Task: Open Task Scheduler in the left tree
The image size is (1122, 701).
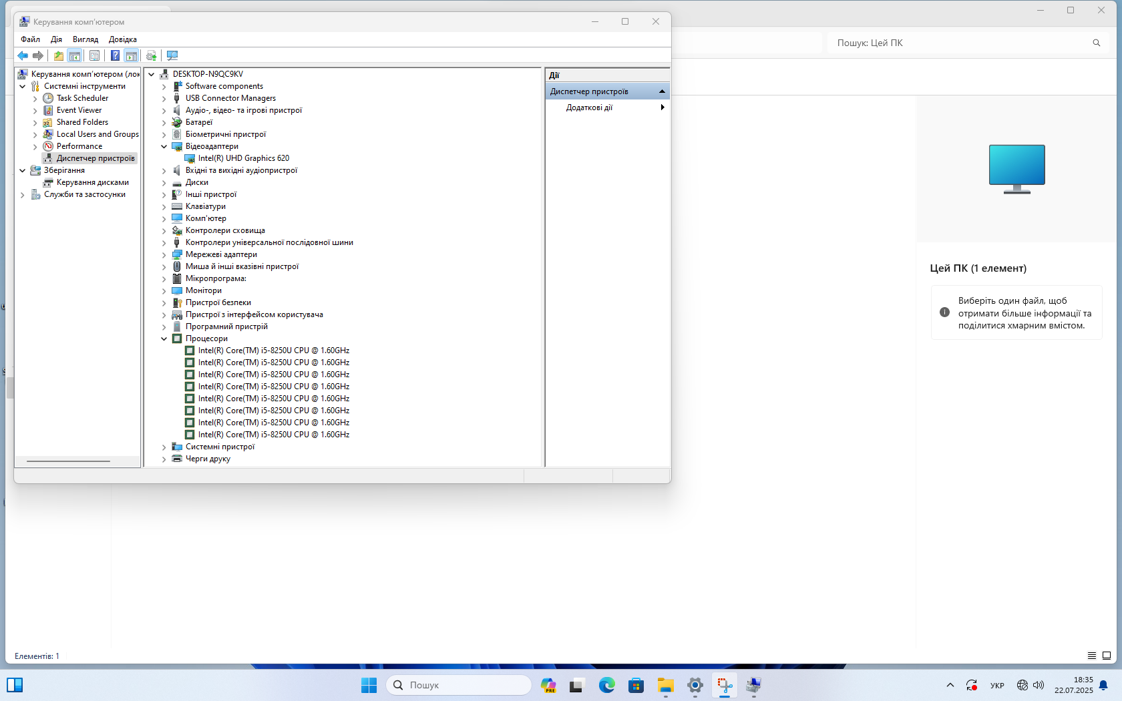Action: tap(82, 98)
